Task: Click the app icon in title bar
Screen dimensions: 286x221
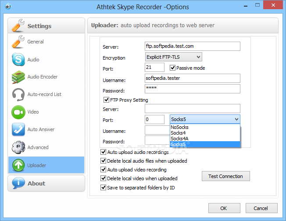Action: click(x=8, y=7)
